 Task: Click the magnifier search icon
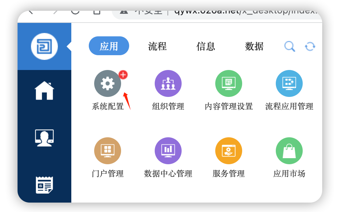pyautogui.click(x=290, y=46)
